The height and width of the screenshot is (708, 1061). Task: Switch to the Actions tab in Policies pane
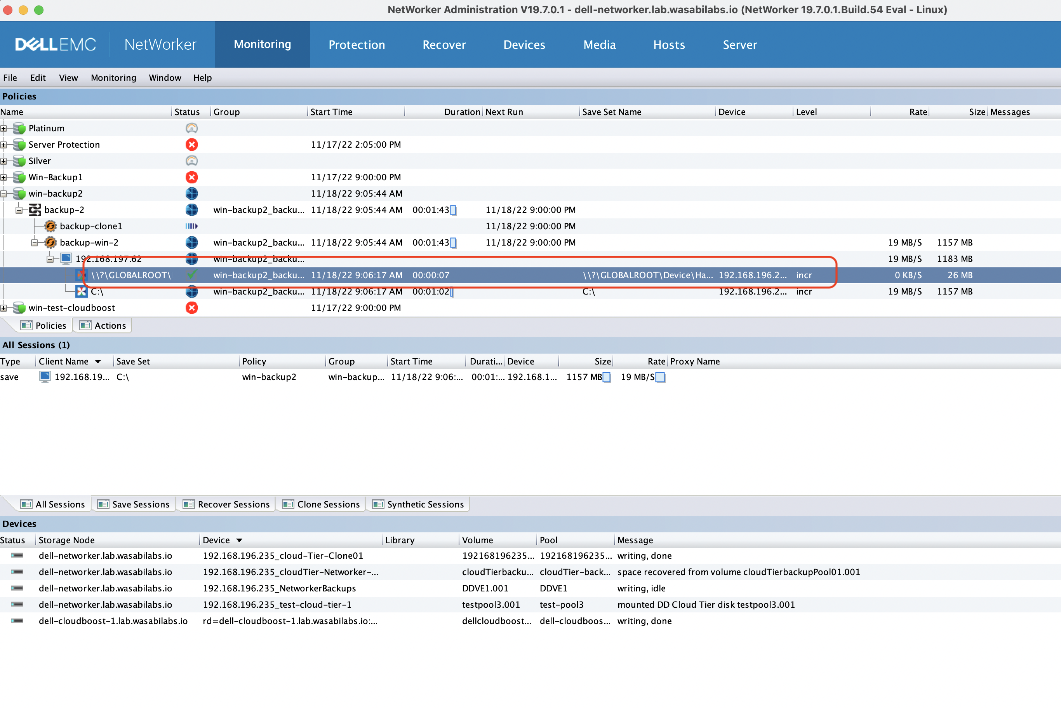click(103, 326)
